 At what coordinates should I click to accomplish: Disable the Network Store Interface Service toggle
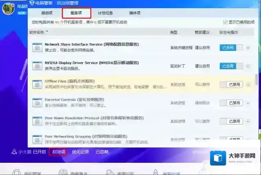(231, 48)
